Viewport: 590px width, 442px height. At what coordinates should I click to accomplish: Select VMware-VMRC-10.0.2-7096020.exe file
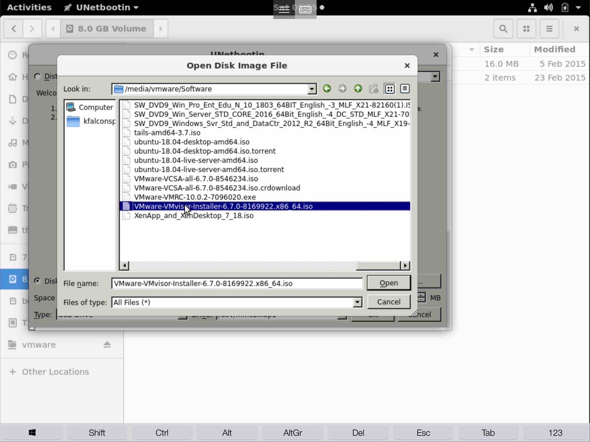click(195, 197)
